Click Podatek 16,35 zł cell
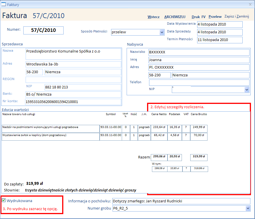Image resolution: width=255 pixels, height=219 pixels. 175,129
